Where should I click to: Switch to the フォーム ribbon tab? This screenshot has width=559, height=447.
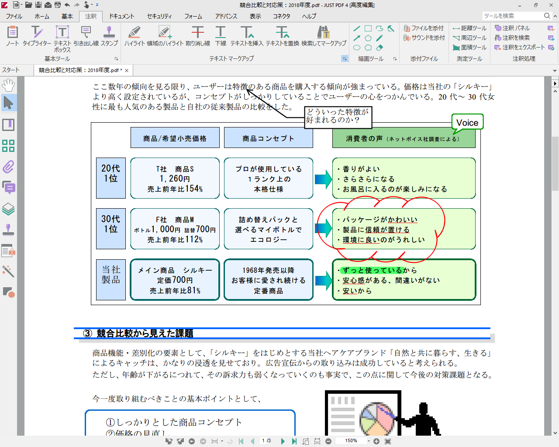point(193,16)
